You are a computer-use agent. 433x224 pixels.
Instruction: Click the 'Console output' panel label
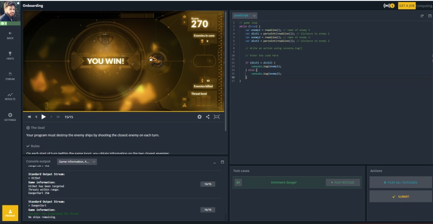pyautogui.click(x=38, y=162)
